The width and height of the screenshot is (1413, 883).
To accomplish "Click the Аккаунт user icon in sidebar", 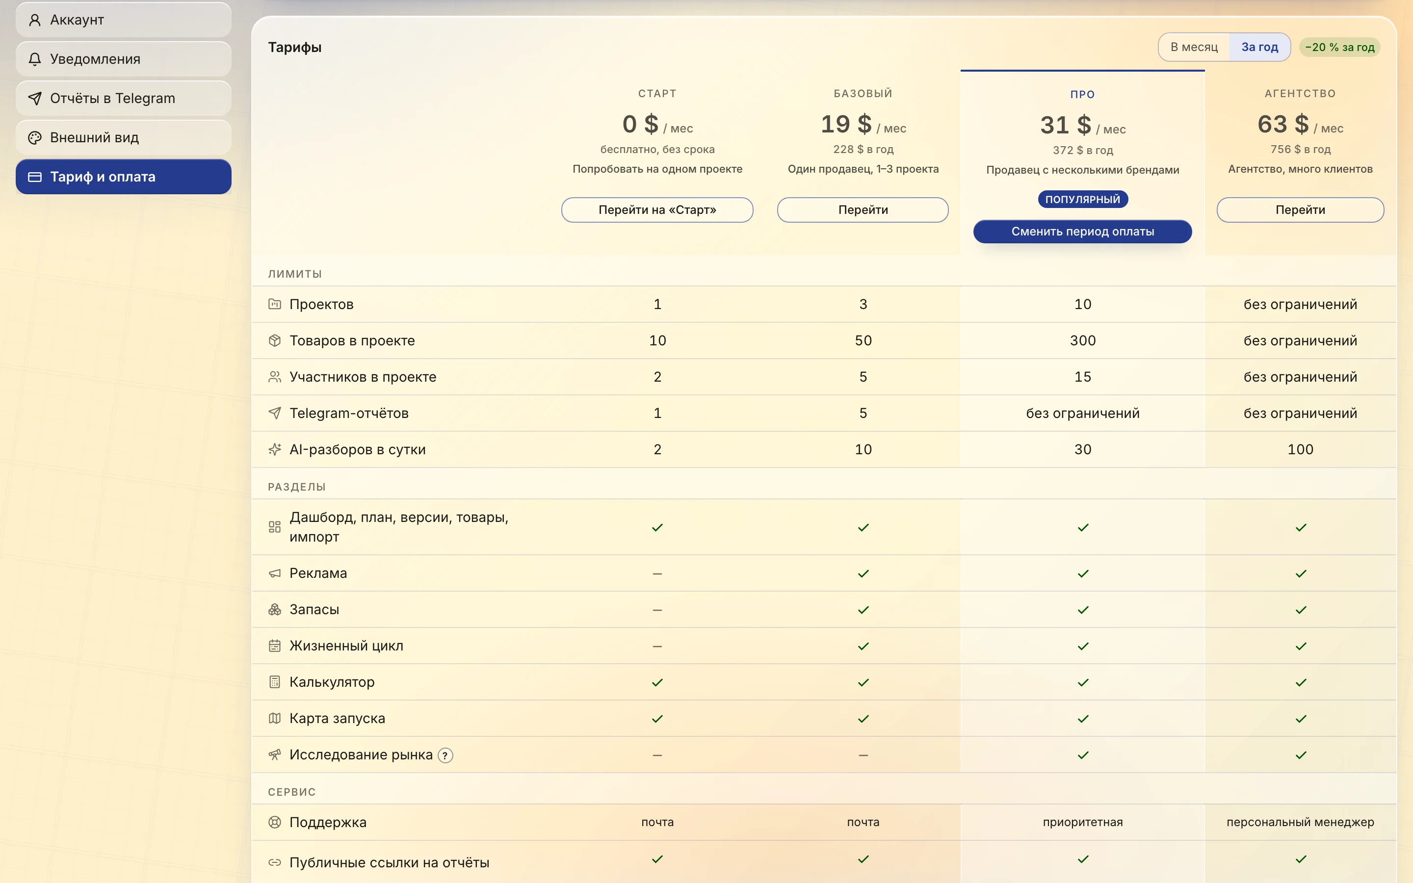I will (x=35, y=20).
